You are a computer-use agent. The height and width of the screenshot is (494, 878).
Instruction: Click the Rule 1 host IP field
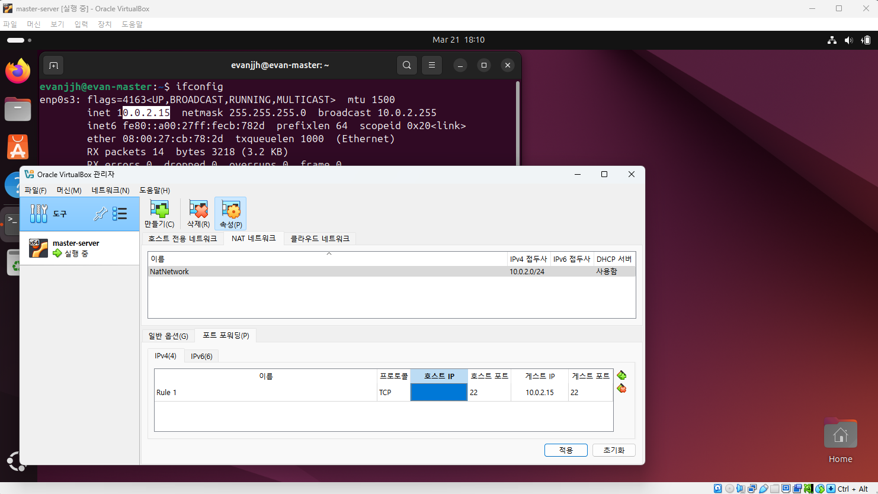click(439, 392)
